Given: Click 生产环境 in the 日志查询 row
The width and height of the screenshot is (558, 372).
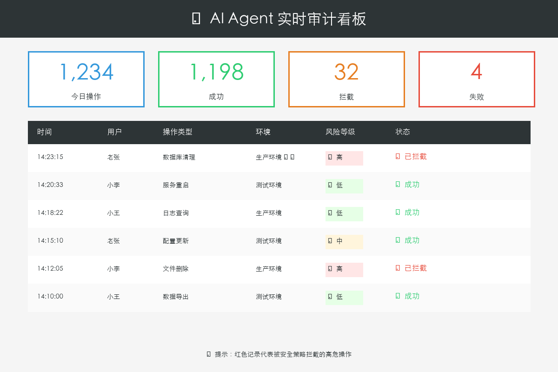Looking at the screenshot, I should point(269,213).
